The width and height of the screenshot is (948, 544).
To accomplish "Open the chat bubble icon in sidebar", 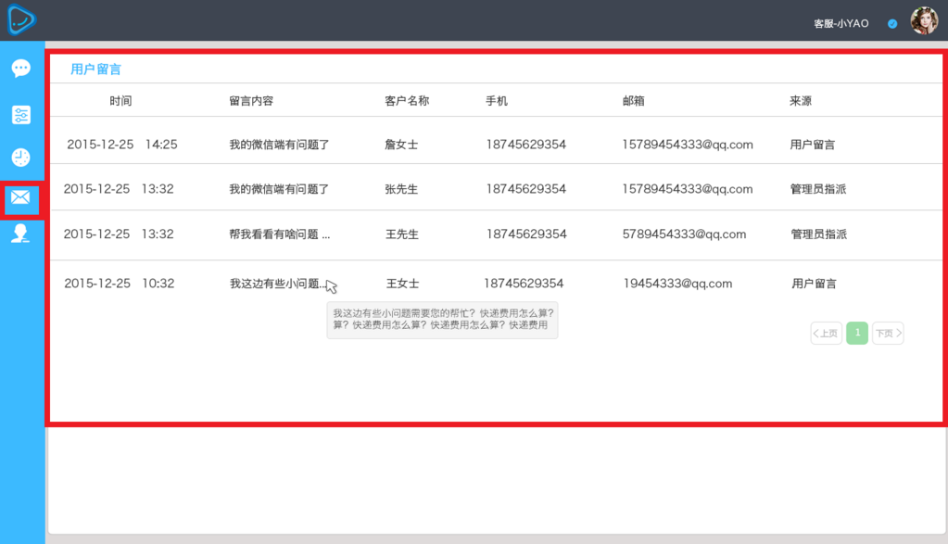I will point(20,69).
